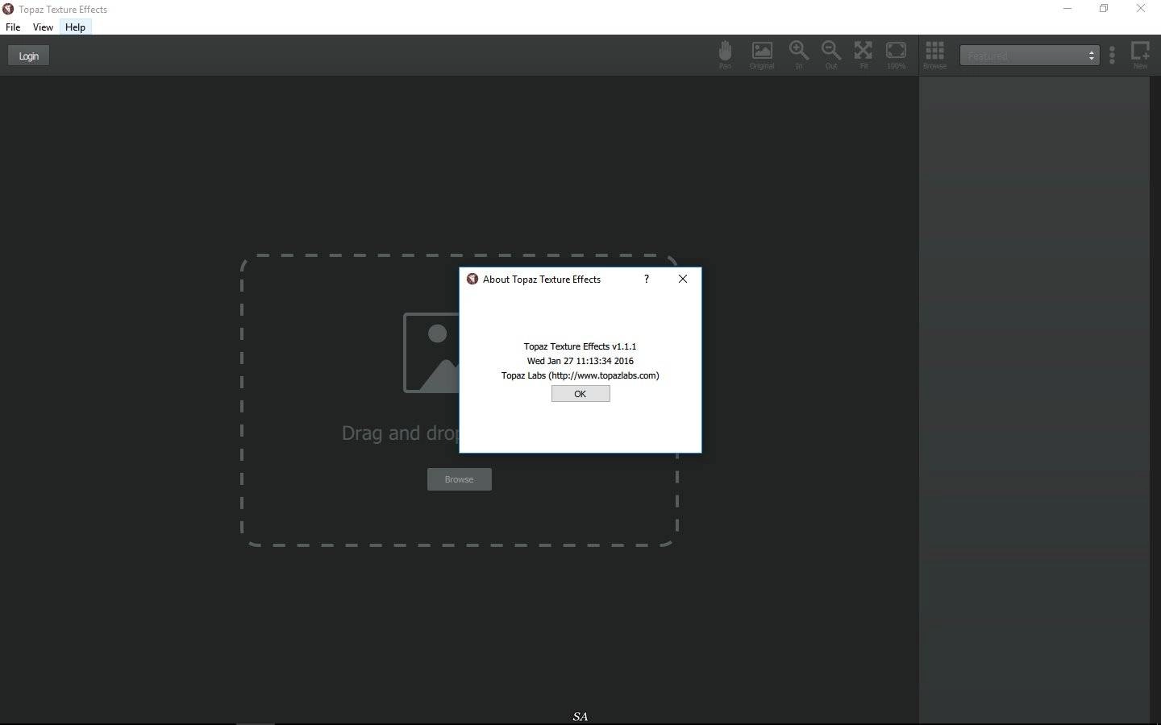The width and height of the screenshot is (1161, 725).
Task: Set zoom to 100% view
Action: [x=896, y=55]
